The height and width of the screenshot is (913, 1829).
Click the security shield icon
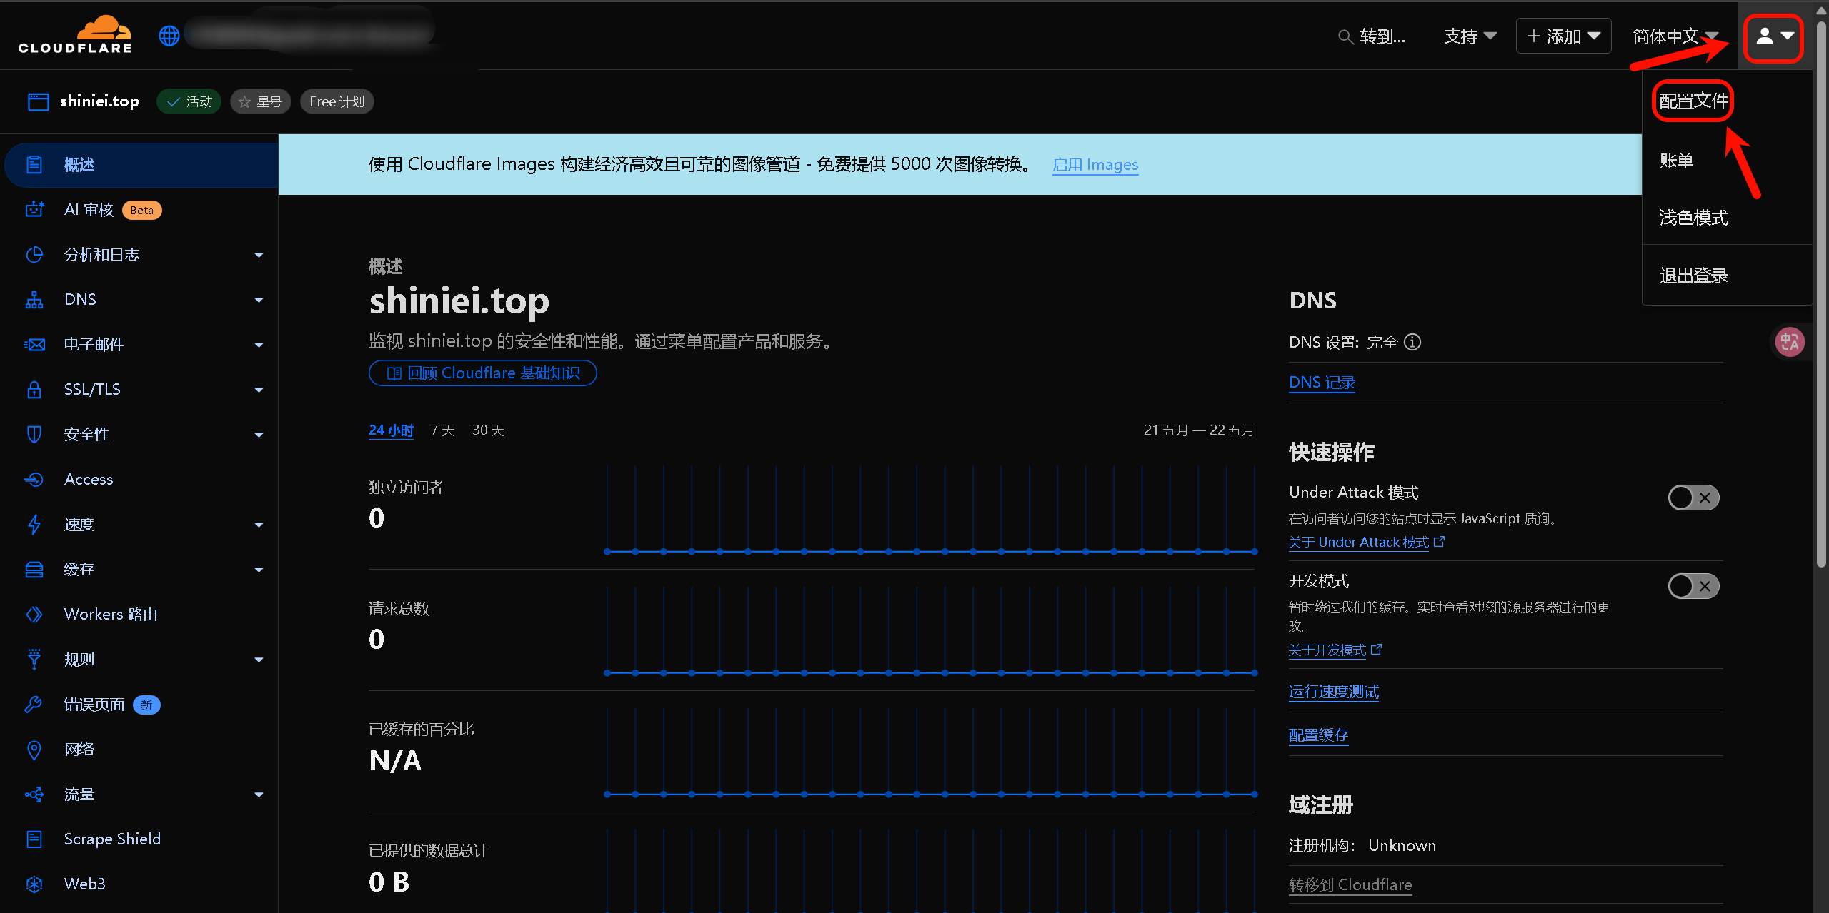[x=34, y=435]
